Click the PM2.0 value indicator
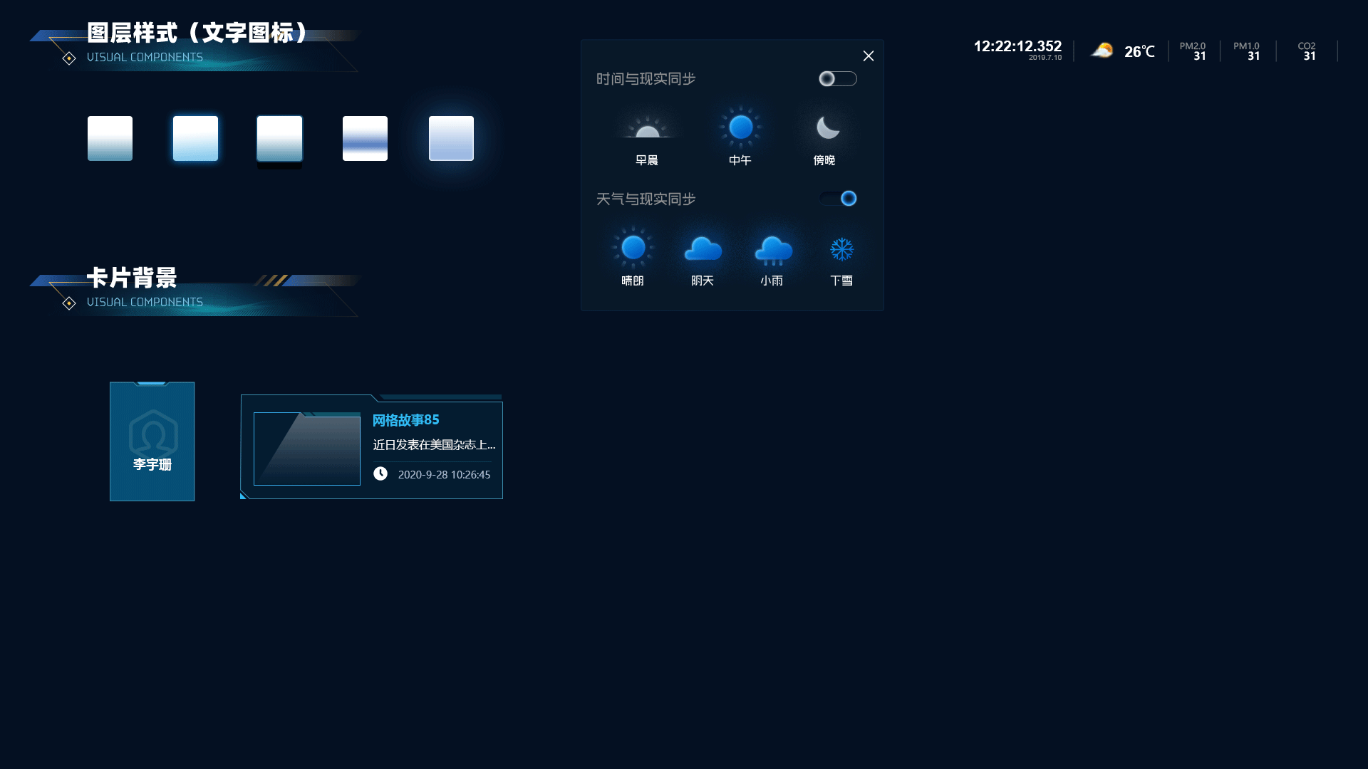Image resolution: width=1368 pixels, height=769 pixels. pos(1193,51)
